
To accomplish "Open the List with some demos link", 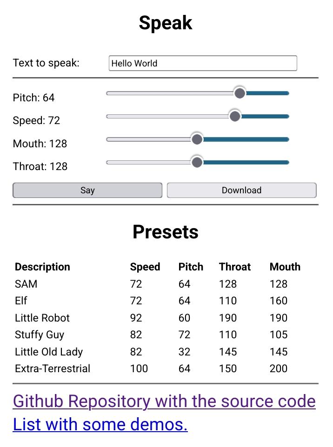I will click(100, 425).
